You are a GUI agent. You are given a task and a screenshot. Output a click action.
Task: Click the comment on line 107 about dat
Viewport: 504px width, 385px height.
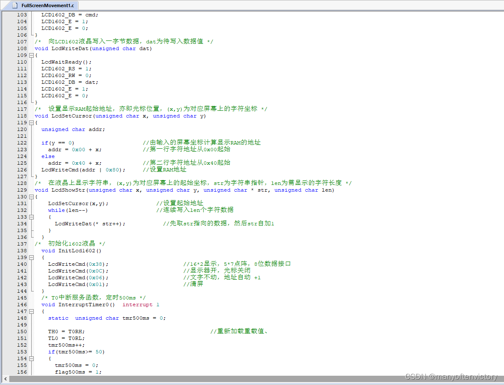tap(124, 41)
